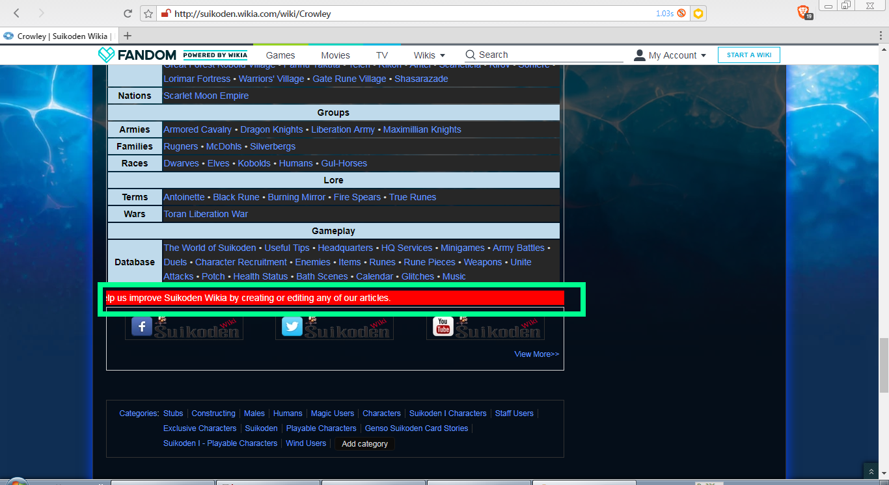Open the Silverbergs family link
Image resolution: width=889 pixels, height=485 pixels.
(273, 146)
